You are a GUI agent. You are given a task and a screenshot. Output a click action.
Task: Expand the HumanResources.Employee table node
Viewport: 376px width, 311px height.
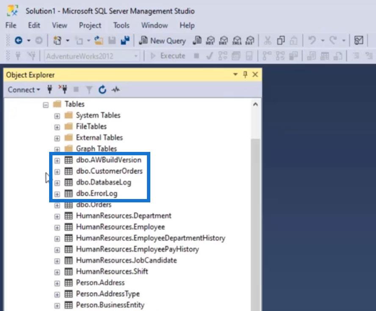(x=57, y=227)
